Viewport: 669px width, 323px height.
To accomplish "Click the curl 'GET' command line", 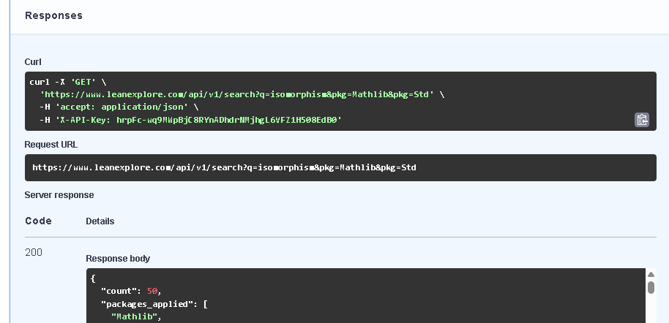I will point(68,82).
